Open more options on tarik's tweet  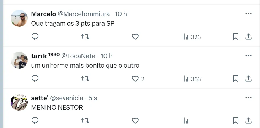click(248, 56)
